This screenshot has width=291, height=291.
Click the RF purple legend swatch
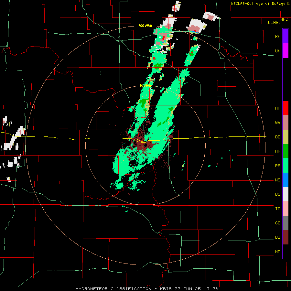point(286,36)
